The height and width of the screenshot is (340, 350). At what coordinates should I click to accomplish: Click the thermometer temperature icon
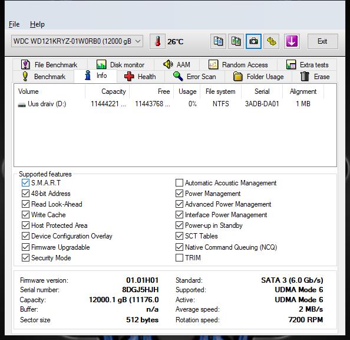point(157,41)
